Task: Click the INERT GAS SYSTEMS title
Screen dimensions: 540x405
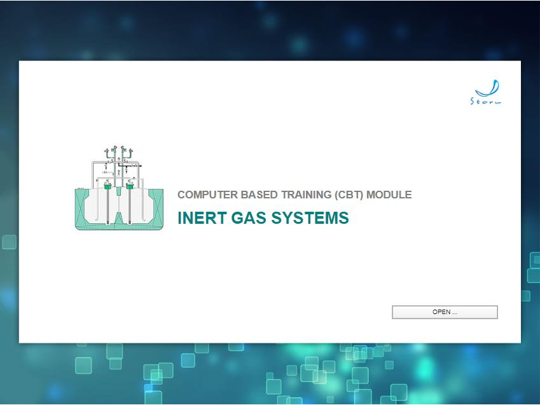Action: [x=263, y=218]
